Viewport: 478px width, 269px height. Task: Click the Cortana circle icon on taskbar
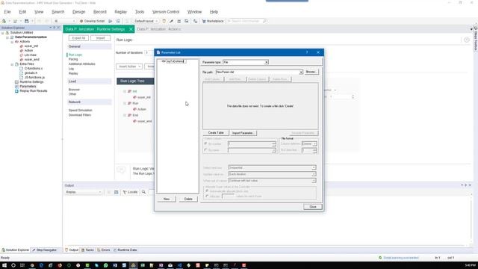point(13,265)
